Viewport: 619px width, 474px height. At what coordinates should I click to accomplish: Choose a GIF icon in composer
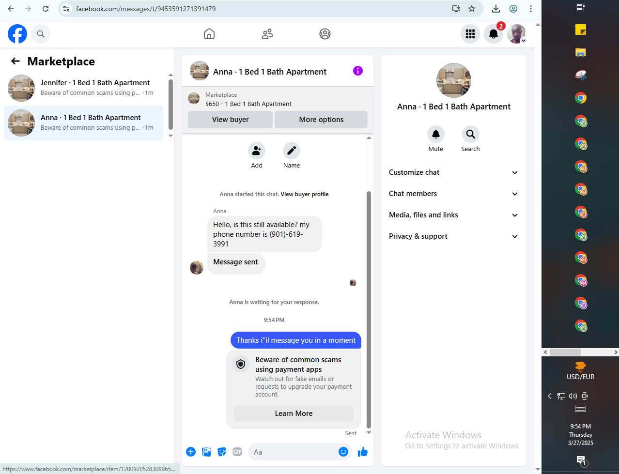(237, 452)
